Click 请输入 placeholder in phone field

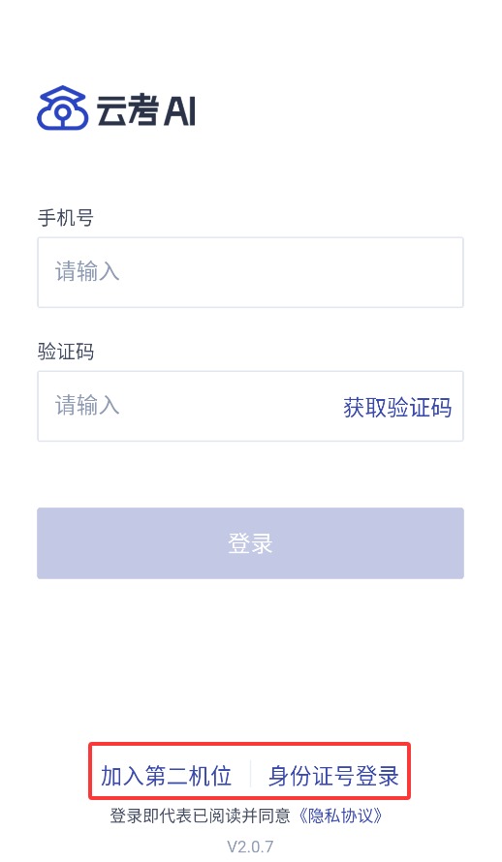click(x=87, y=271)
